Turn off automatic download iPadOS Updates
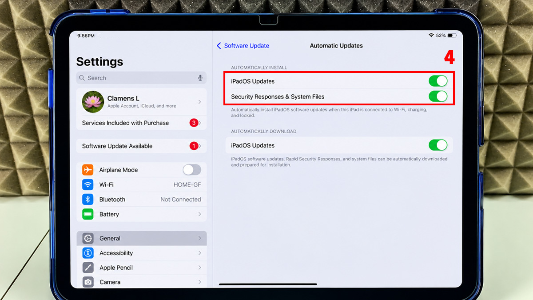533x300 pixels. click(438, 145)
